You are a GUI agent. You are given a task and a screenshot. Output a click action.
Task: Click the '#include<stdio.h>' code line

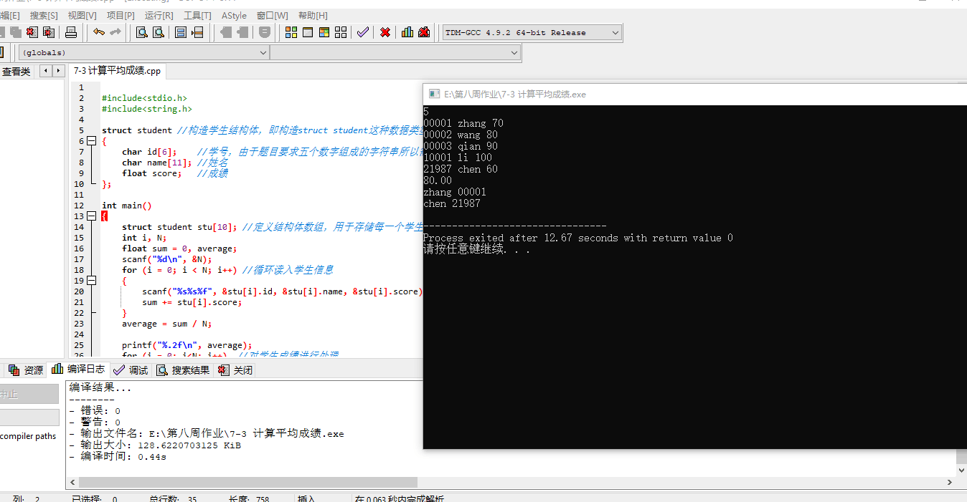[144, 98]
